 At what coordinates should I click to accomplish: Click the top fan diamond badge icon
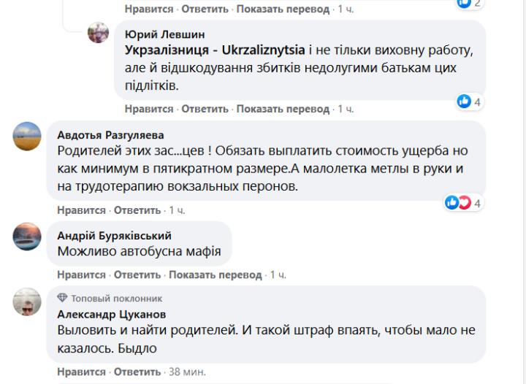pos(62,298)
